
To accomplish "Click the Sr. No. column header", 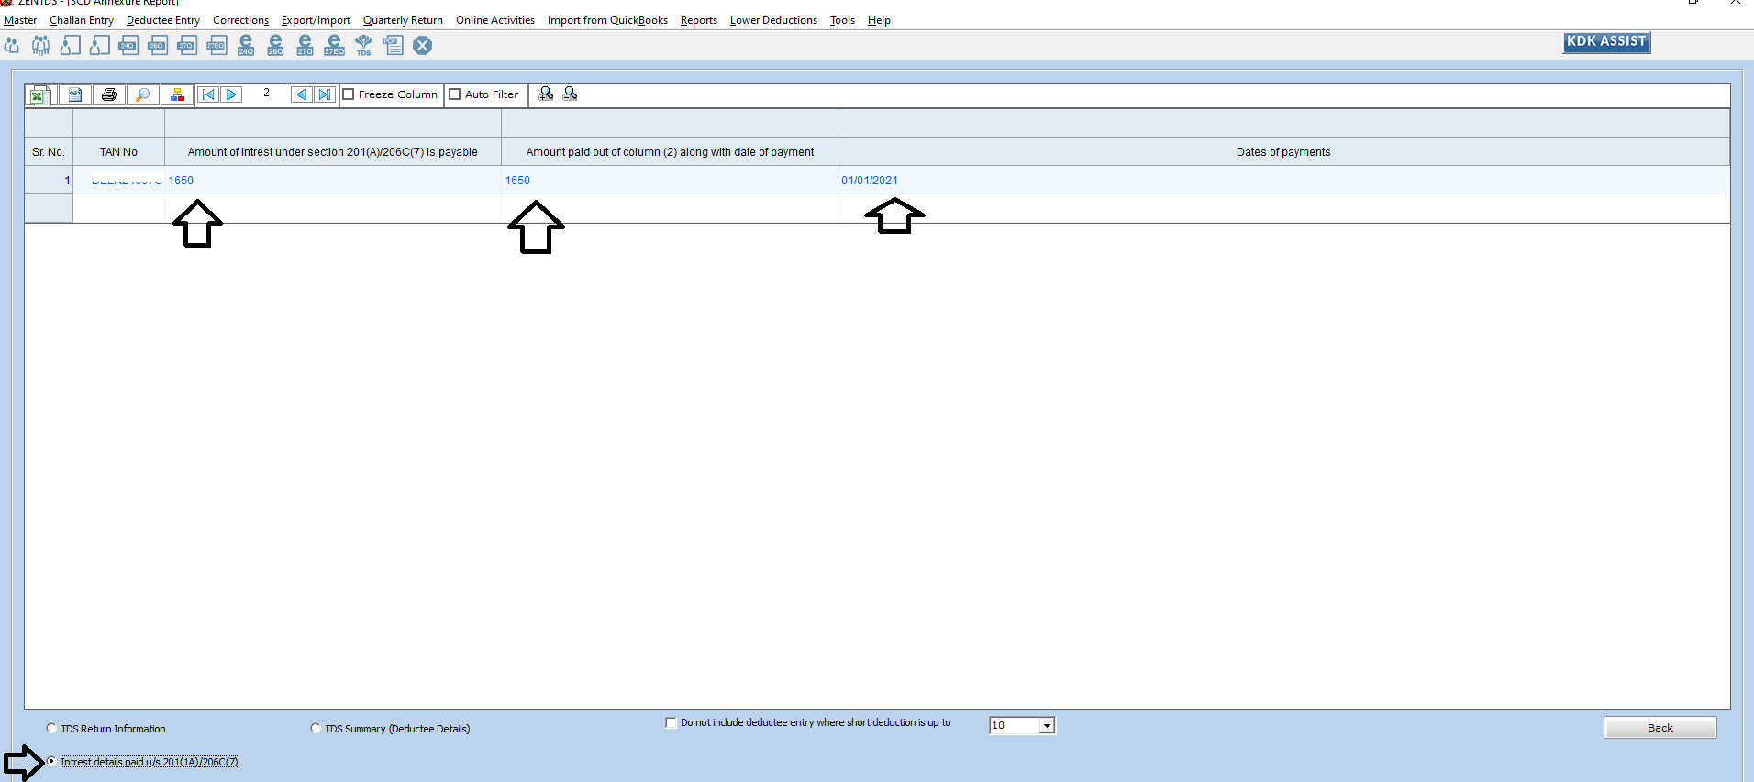I will pos(49,152).
